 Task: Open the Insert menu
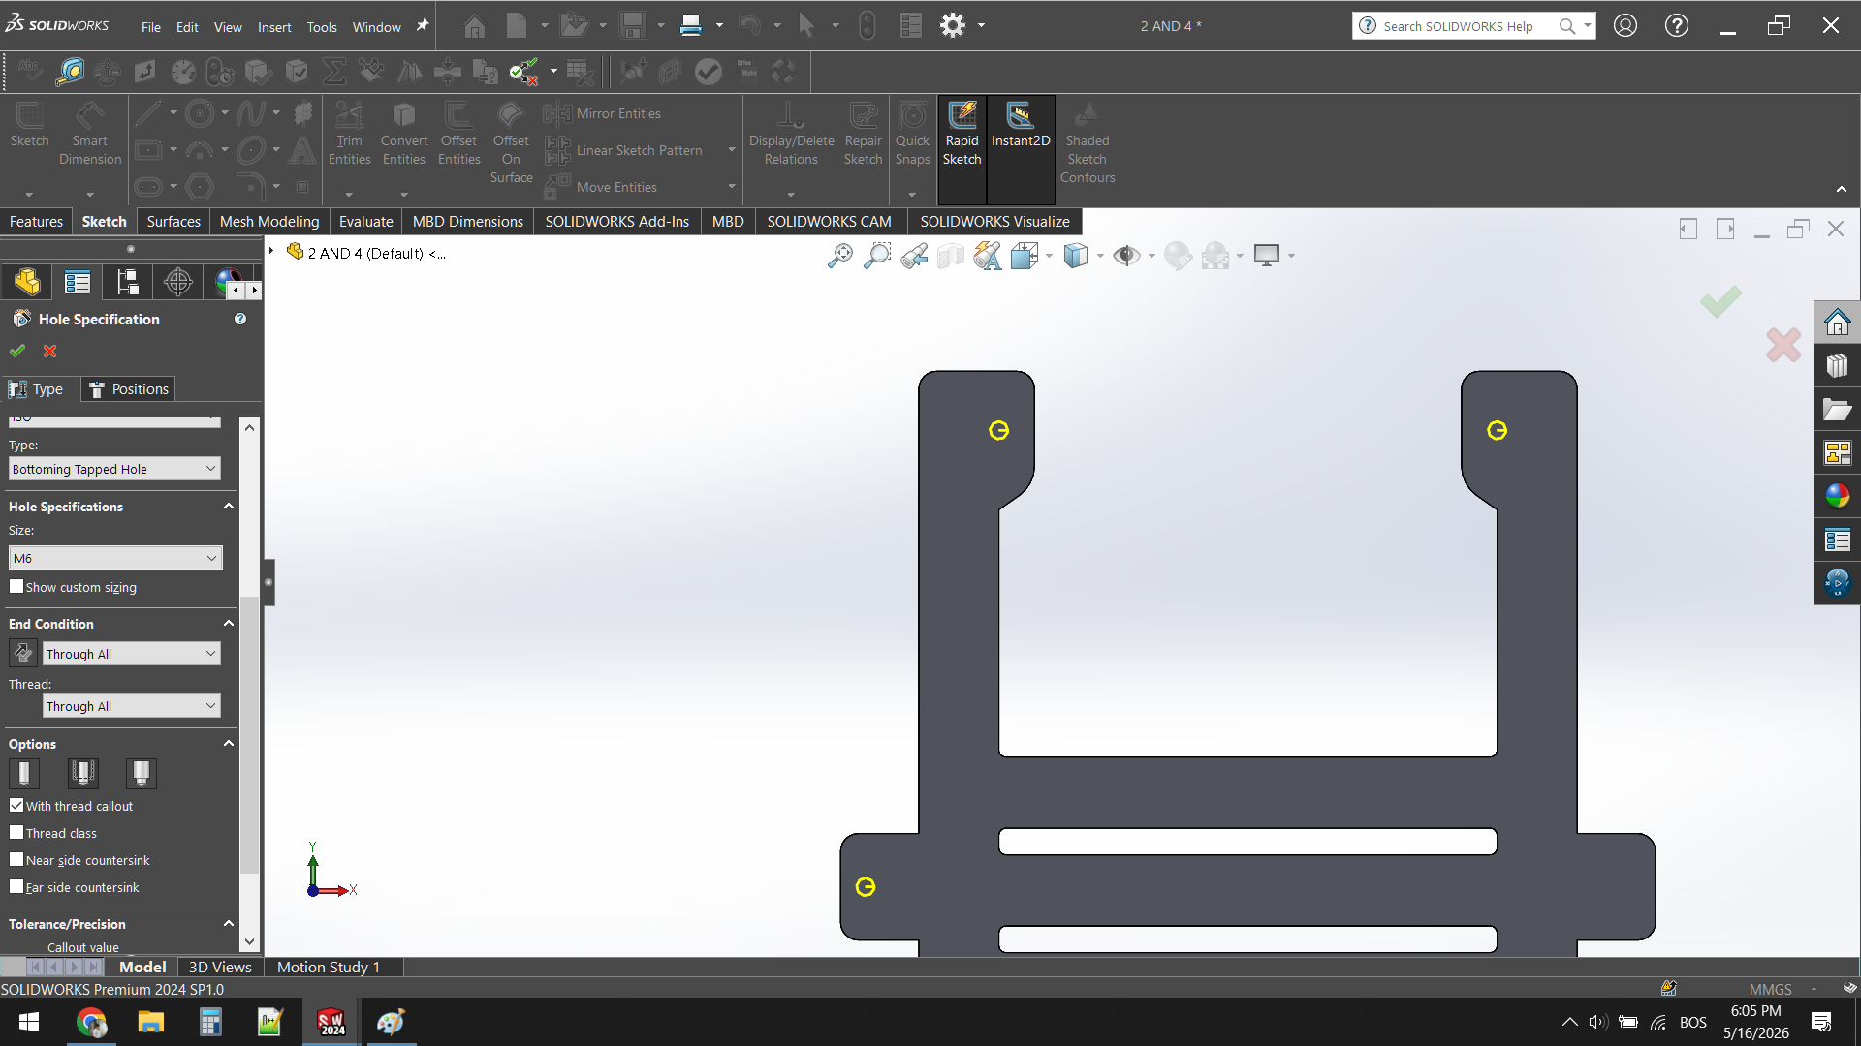[274, 27]
